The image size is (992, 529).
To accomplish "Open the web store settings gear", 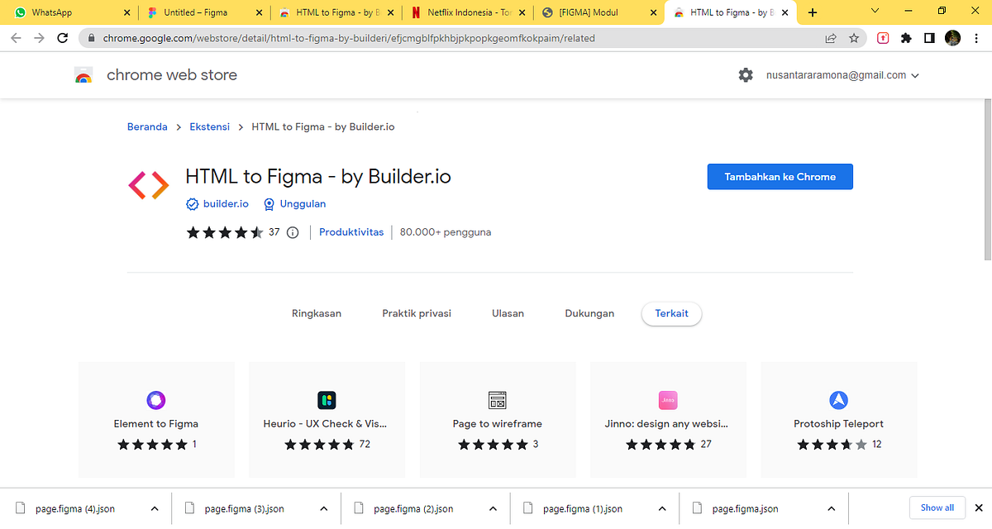I will 746,74.
